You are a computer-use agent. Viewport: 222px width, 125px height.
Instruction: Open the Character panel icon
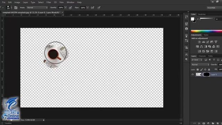pyautogui.click(x=187, y=55)
